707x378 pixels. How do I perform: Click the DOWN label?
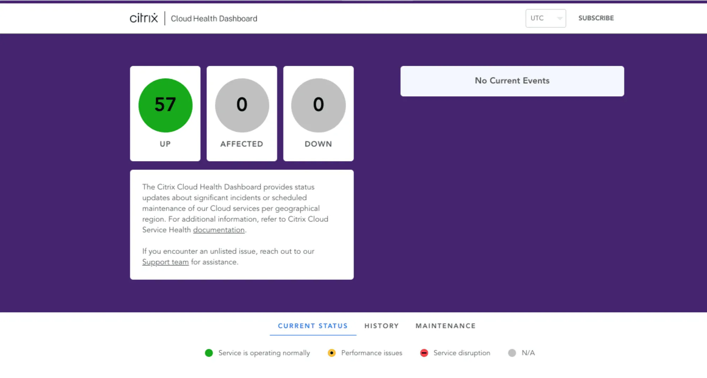(319, 144)
